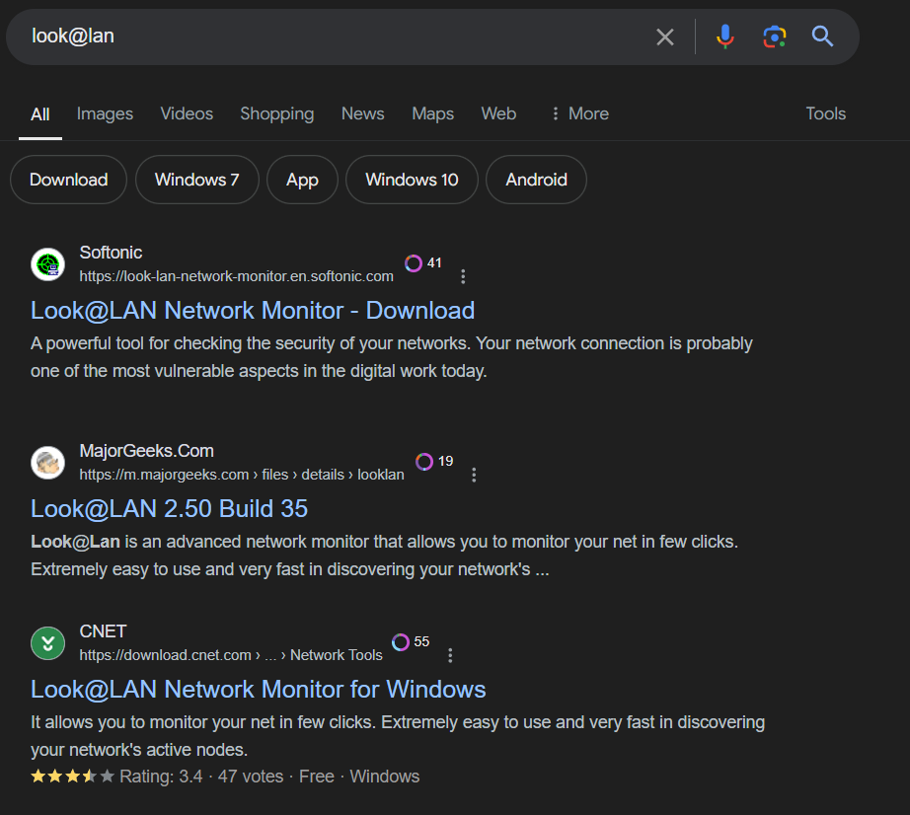Apply the Download filter chip
This screenshot has height=815, width=910.
(x=68, y=180)
